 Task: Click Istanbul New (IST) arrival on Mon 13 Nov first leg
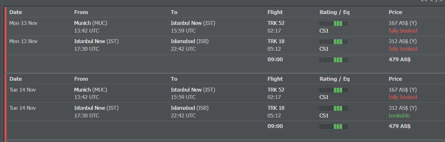pyautogui.click(x=193, y=23)
